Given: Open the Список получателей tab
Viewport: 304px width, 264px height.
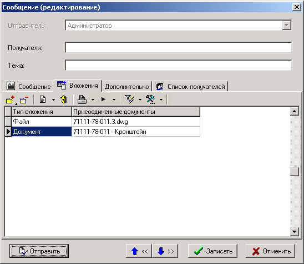Looking at the screenshot, I should tap(190, 87).
